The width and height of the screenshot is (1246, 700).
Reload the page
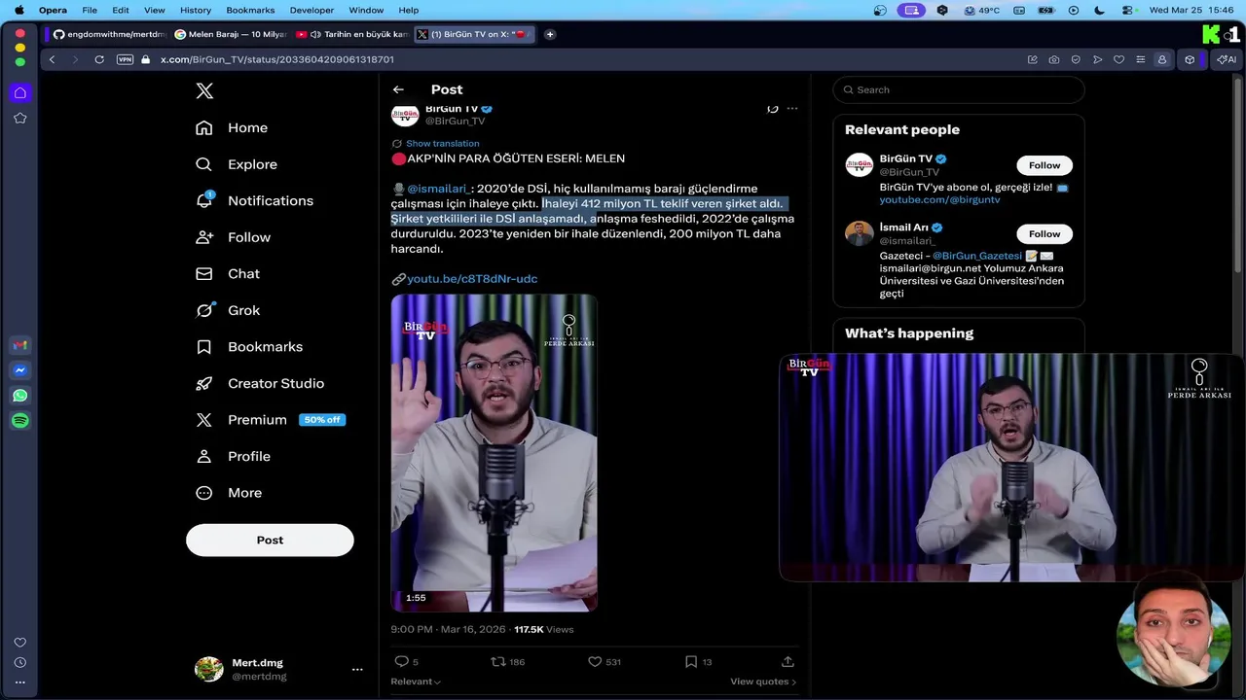99,59
